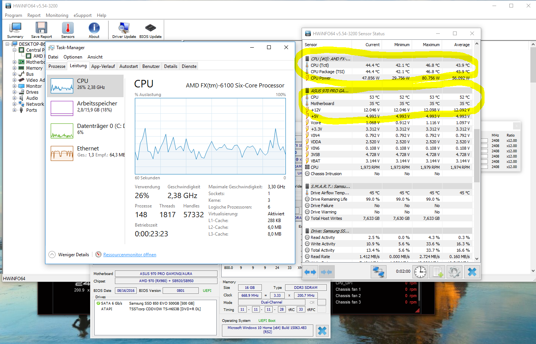Screen dimensions: 536x344
Task: Launch the BIOS Update tool
Action: click(x=150, y=30)
